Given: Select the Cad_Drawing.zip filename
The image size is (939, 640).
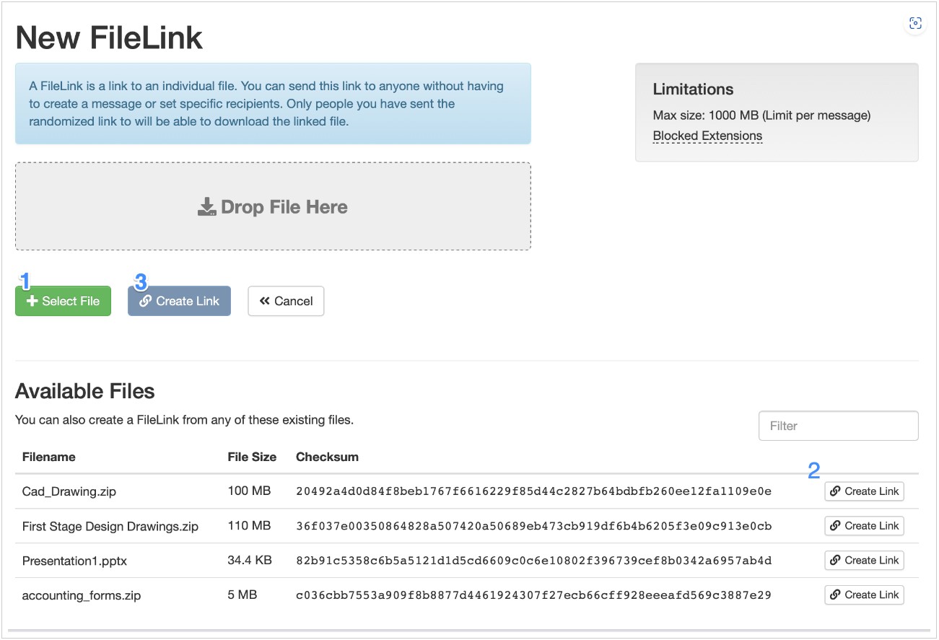Looking at the screenshot, I should click(69, 491).
